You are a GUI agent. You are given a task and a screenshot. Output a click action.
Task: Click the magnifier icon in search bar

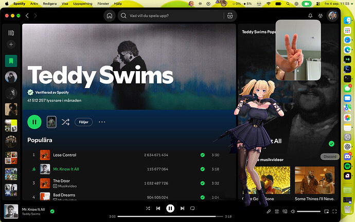point(123,15)
